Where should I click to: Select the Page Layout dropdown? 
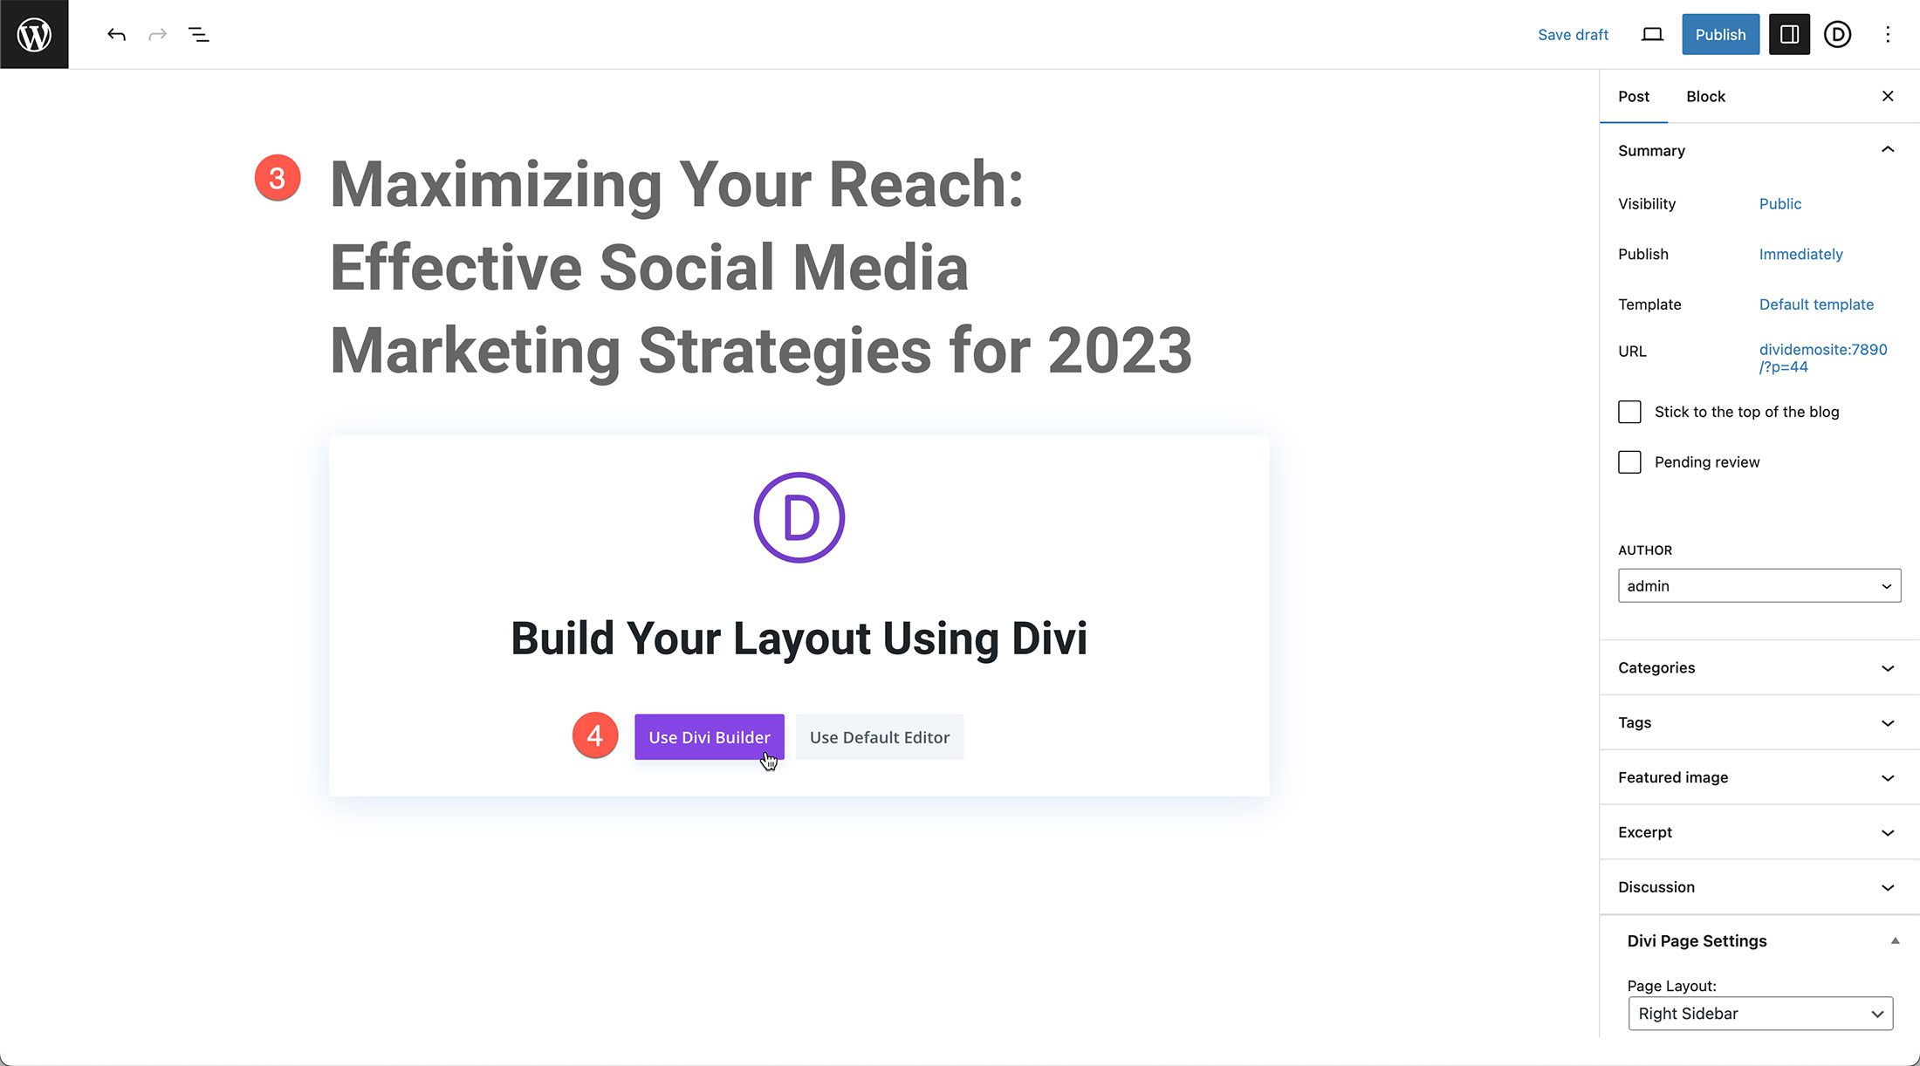1759,1014
